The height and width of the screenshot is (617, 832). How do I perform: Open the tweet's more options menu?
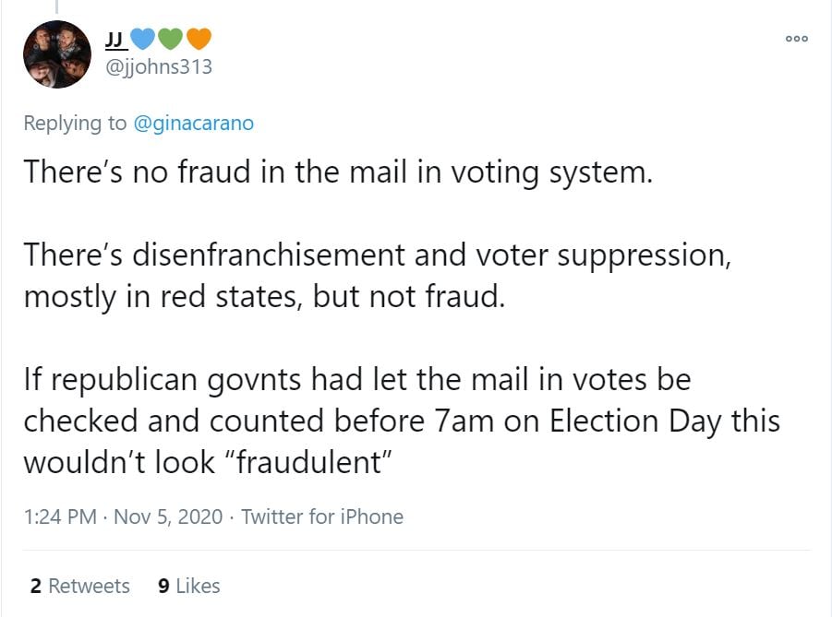tap(796, 38)
